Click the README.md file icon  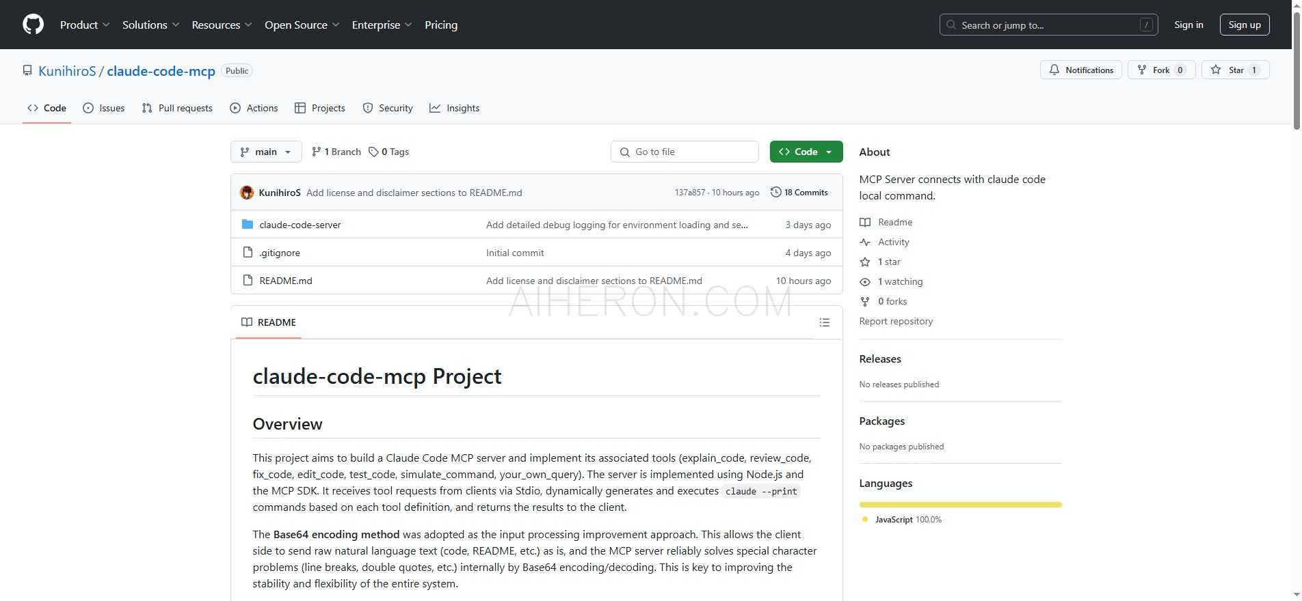coord(248,281)
